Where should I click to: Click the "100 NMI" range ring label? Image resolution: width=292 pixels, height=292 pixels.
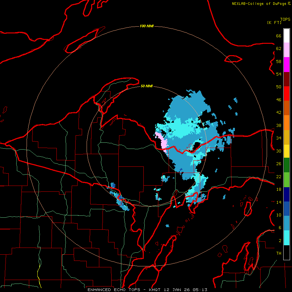tap(147, 26)
